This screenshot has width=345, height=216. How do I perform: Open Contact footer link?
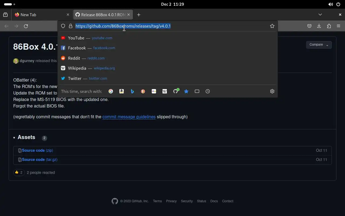tap(228, 201)
